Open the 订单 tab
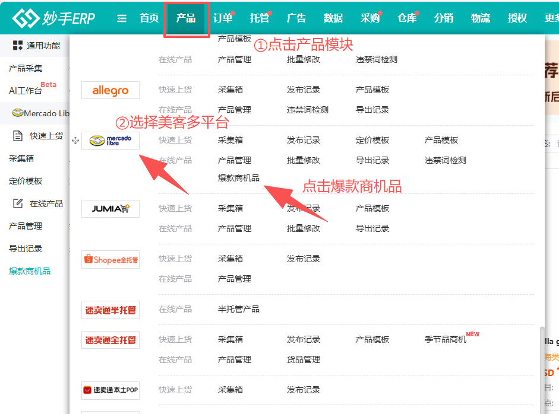559x414 pixels. [223, 18]
